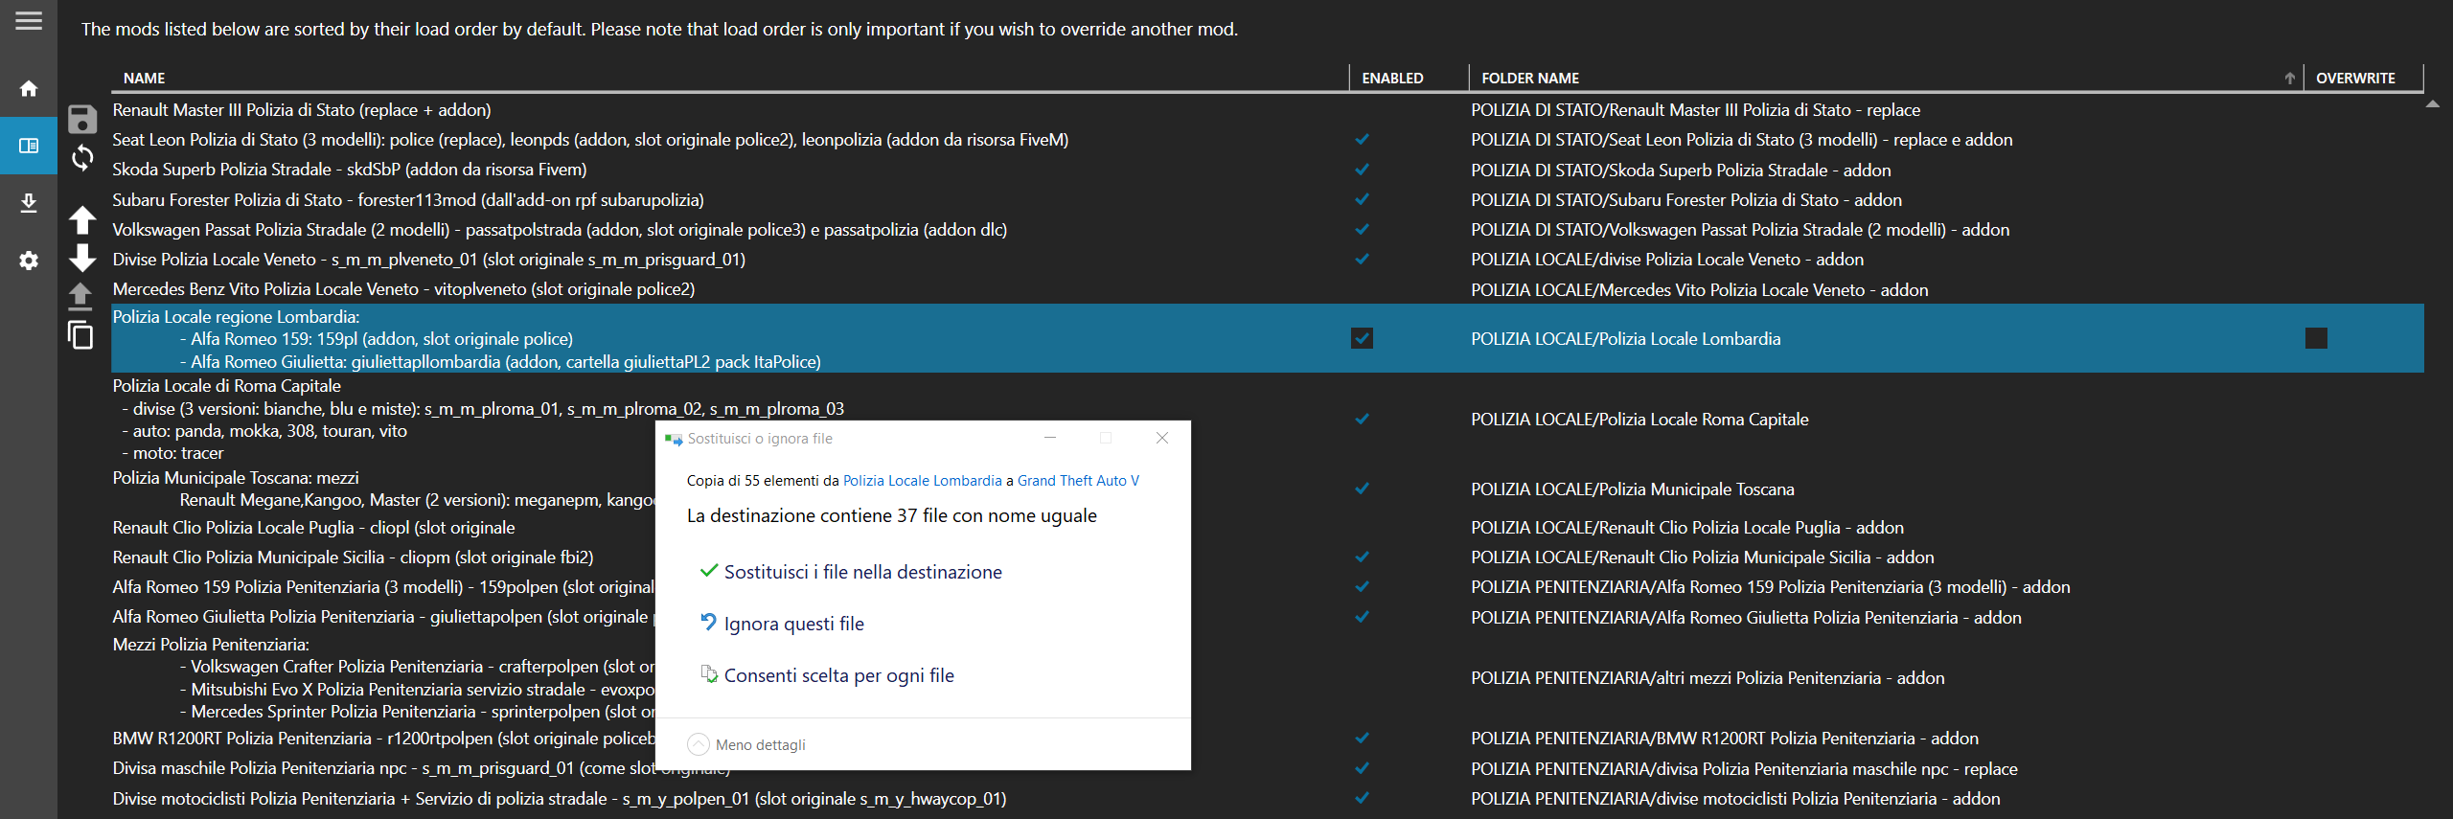Move selected mod up with arrow
The width and height of the screenshot is (2453, 819).
(82, 220)
